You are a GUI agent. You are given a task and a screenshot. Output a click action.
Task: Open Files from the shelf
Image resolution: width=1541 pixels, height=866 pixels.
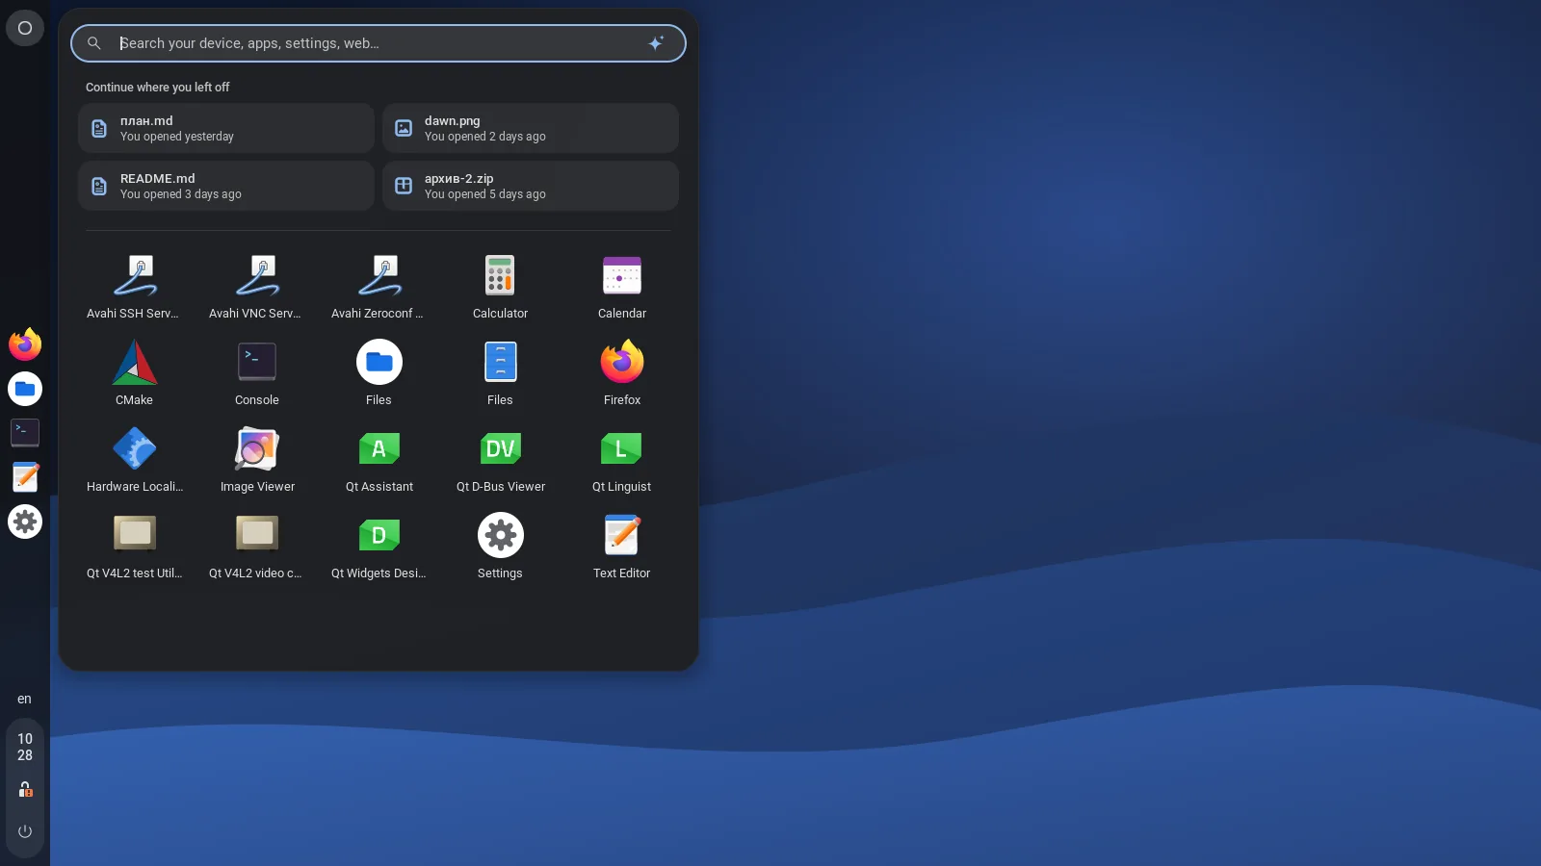click(25, 389)
